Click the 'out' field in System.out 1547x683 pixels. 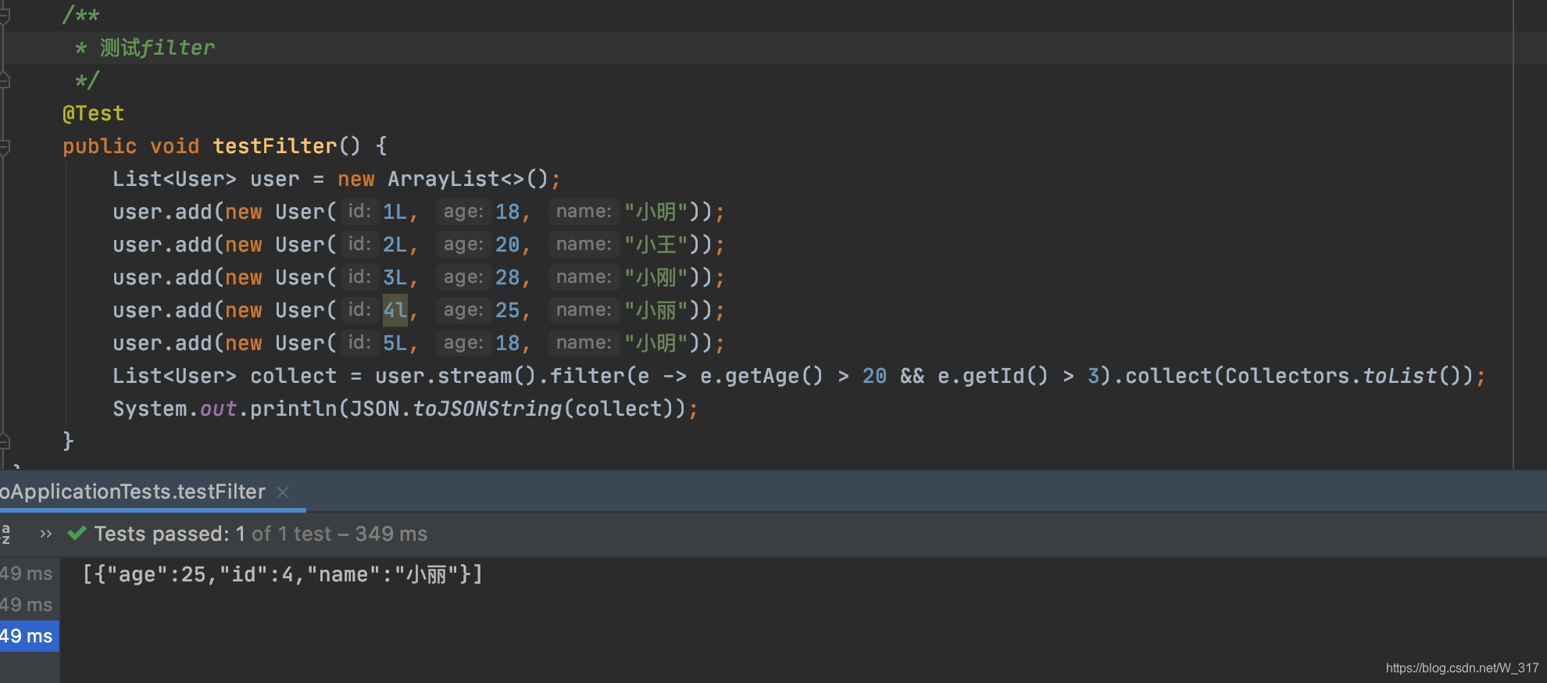tap(218, 409)
